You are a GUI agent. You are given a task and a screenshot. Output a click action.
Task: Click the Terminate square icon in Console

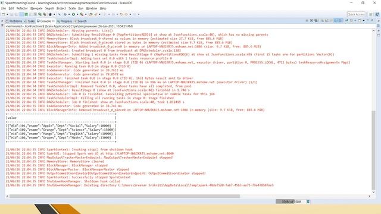[x=307, y=21]
